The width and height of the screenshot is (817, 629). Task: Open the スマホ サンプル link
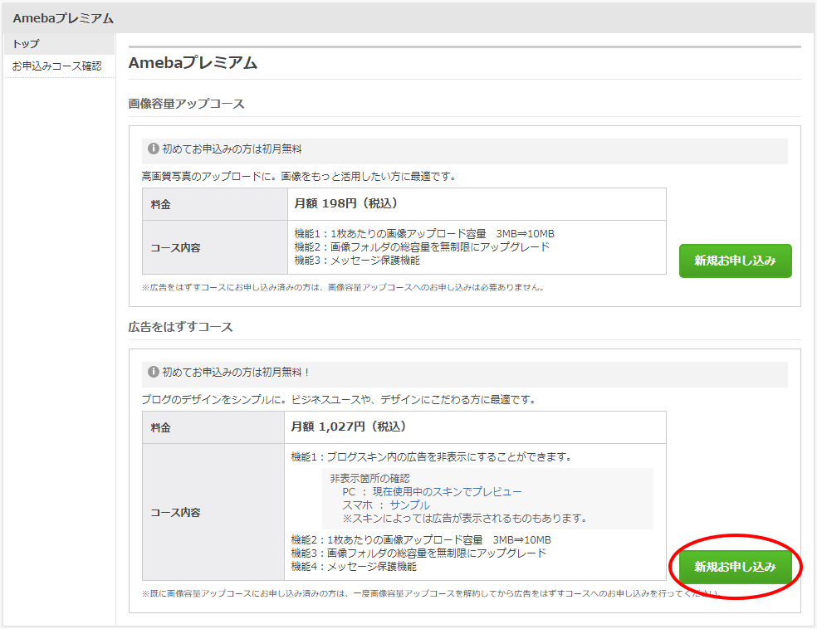tap(409, 505)
